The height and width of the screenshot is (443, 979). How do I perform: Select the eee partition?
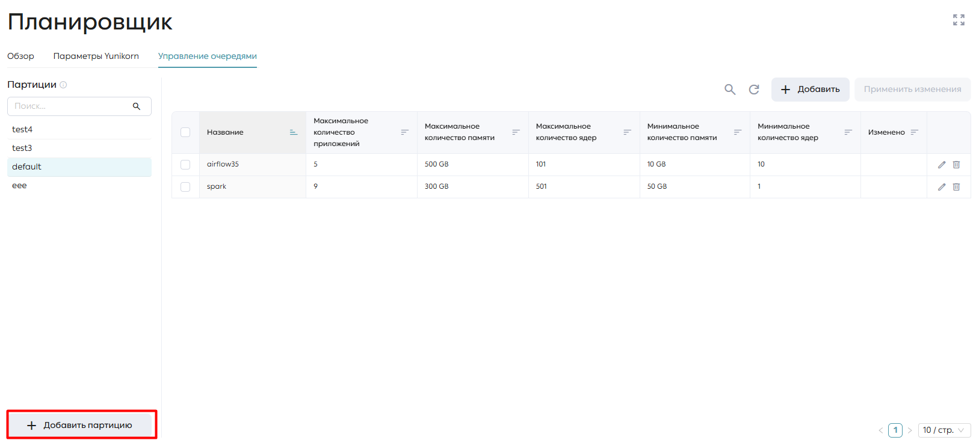[x=79, y=186]
